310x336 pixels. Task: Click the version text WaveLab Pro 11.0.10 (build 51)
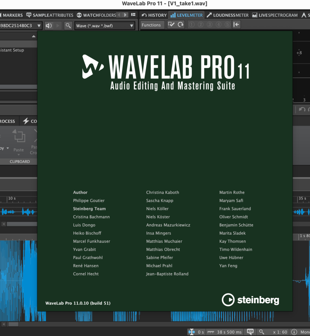coord(78,303)
